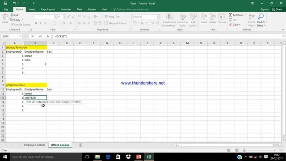
Task: Collapse the ribbon with chevron
Action: pyautogui.click(x=283, y=30)
